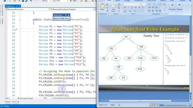Click Fit slide to window icon
Image resolution: width=193 pixels, height=108 pixels.
(x=188, y=105)
